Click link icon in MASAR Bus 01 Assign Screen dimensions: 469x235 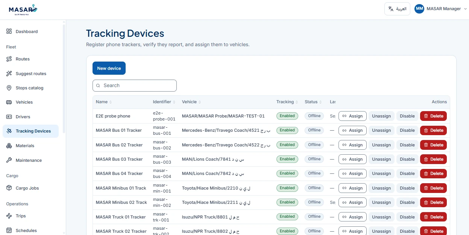pyautogui.click(x=344, y=130)
